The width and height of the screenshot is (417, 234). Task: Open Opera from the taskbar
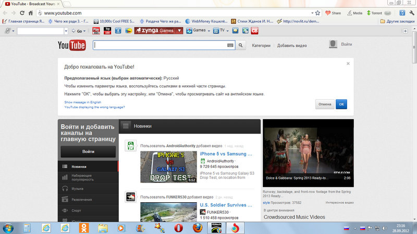178,228
